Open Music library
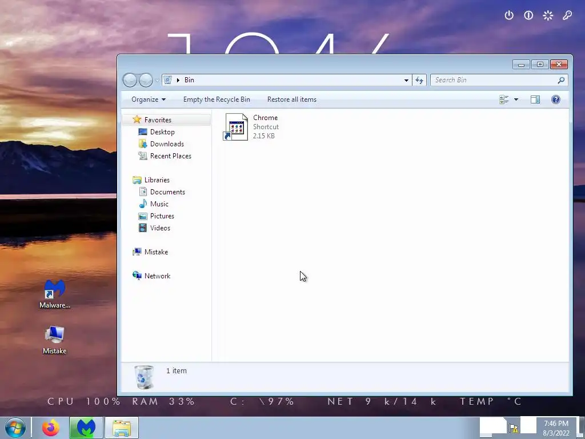Image resolution: width=585 pixels, height=439 pixels. point(159,204)
